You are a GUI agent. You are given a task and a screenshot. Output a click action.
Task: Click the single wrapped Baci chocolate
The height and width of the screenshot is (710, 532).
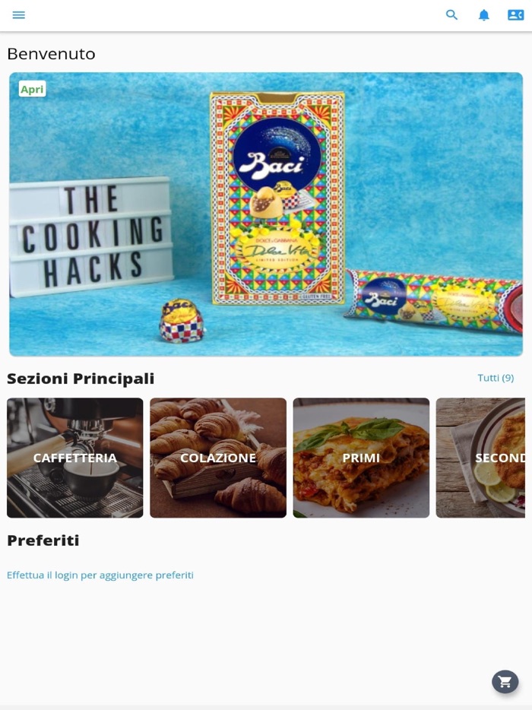tap(182, 321)
